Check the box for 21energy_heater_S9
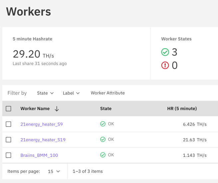Image resolution: width=218 pixels, height=183 pixels. click(x=9, y=124)
